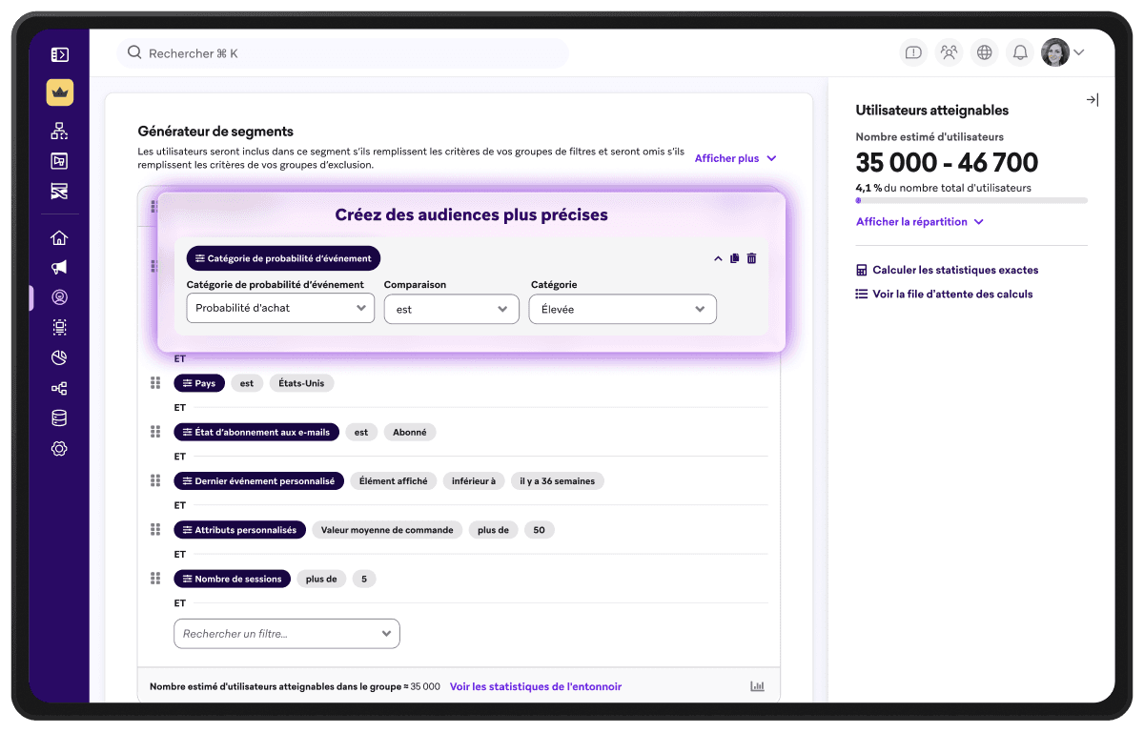Click the crown icon in sidebar
Screen dimensions: 1144x733
[x=59, y=92]
